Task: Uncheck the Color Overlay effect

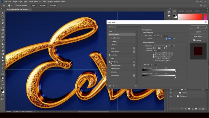Action: [x=109, y=62]
